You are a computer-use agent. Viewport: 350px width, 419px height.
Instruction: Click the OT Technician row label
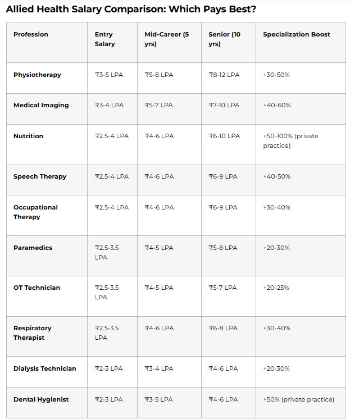[37, 288]
